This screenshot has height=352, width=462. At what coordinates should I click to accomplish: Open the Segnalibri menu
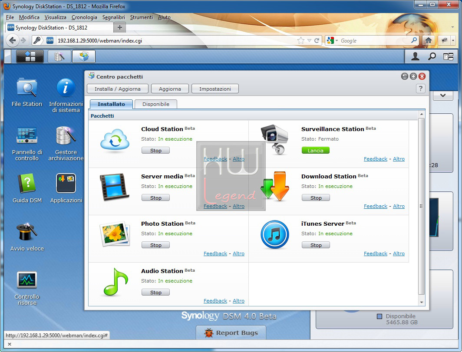(114, 17)
